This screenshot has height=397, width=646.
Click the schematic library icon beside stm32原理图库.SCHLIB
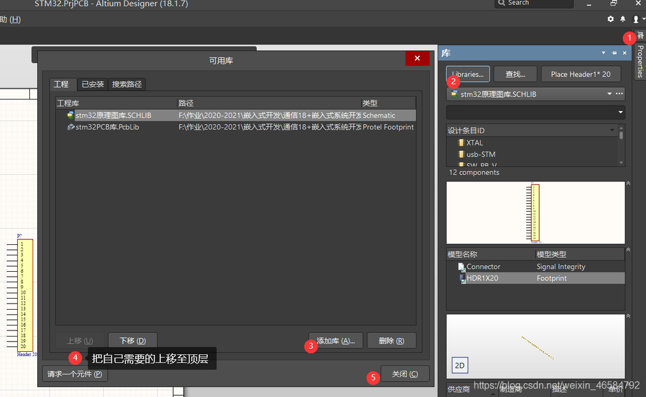[x=70, y=115]
